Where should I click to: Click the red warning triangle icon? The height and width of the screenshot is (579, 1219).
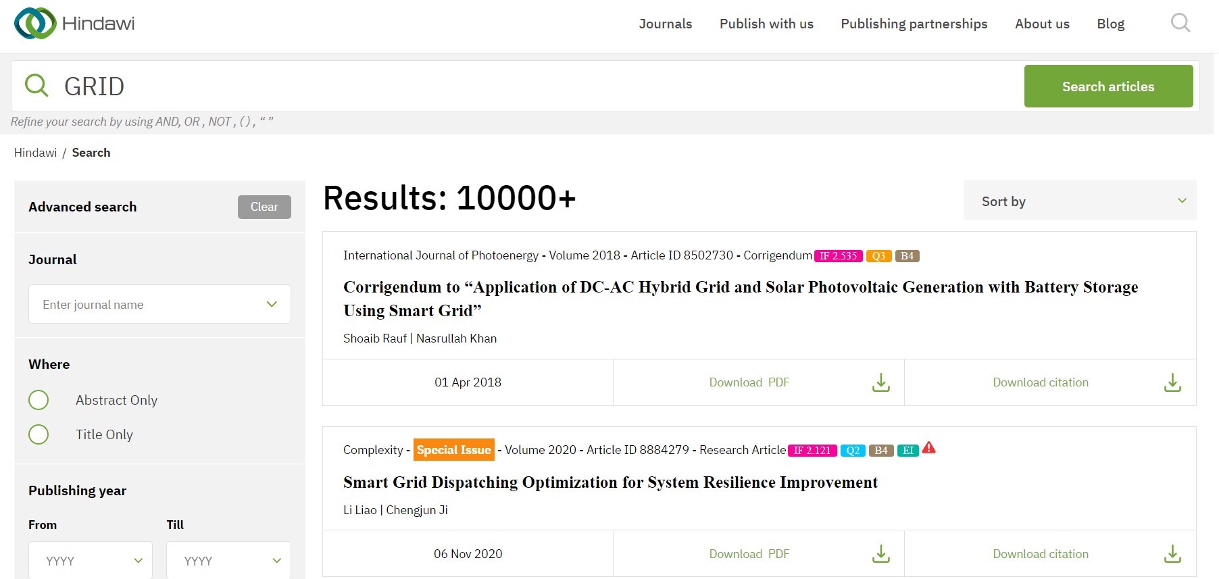(x=929, y=447)
